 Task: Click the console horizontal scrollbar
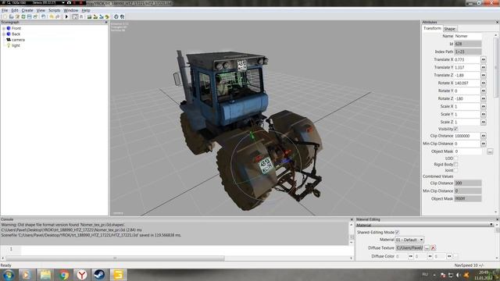[x=116, y=258]
